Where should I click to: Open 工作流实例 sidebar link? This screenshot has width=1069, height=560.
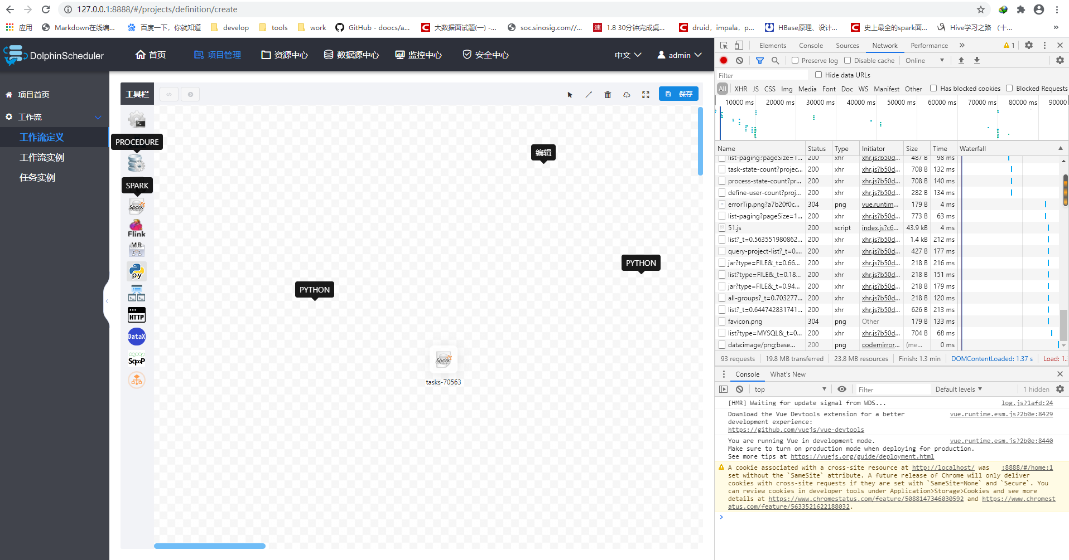pos(42,157)
